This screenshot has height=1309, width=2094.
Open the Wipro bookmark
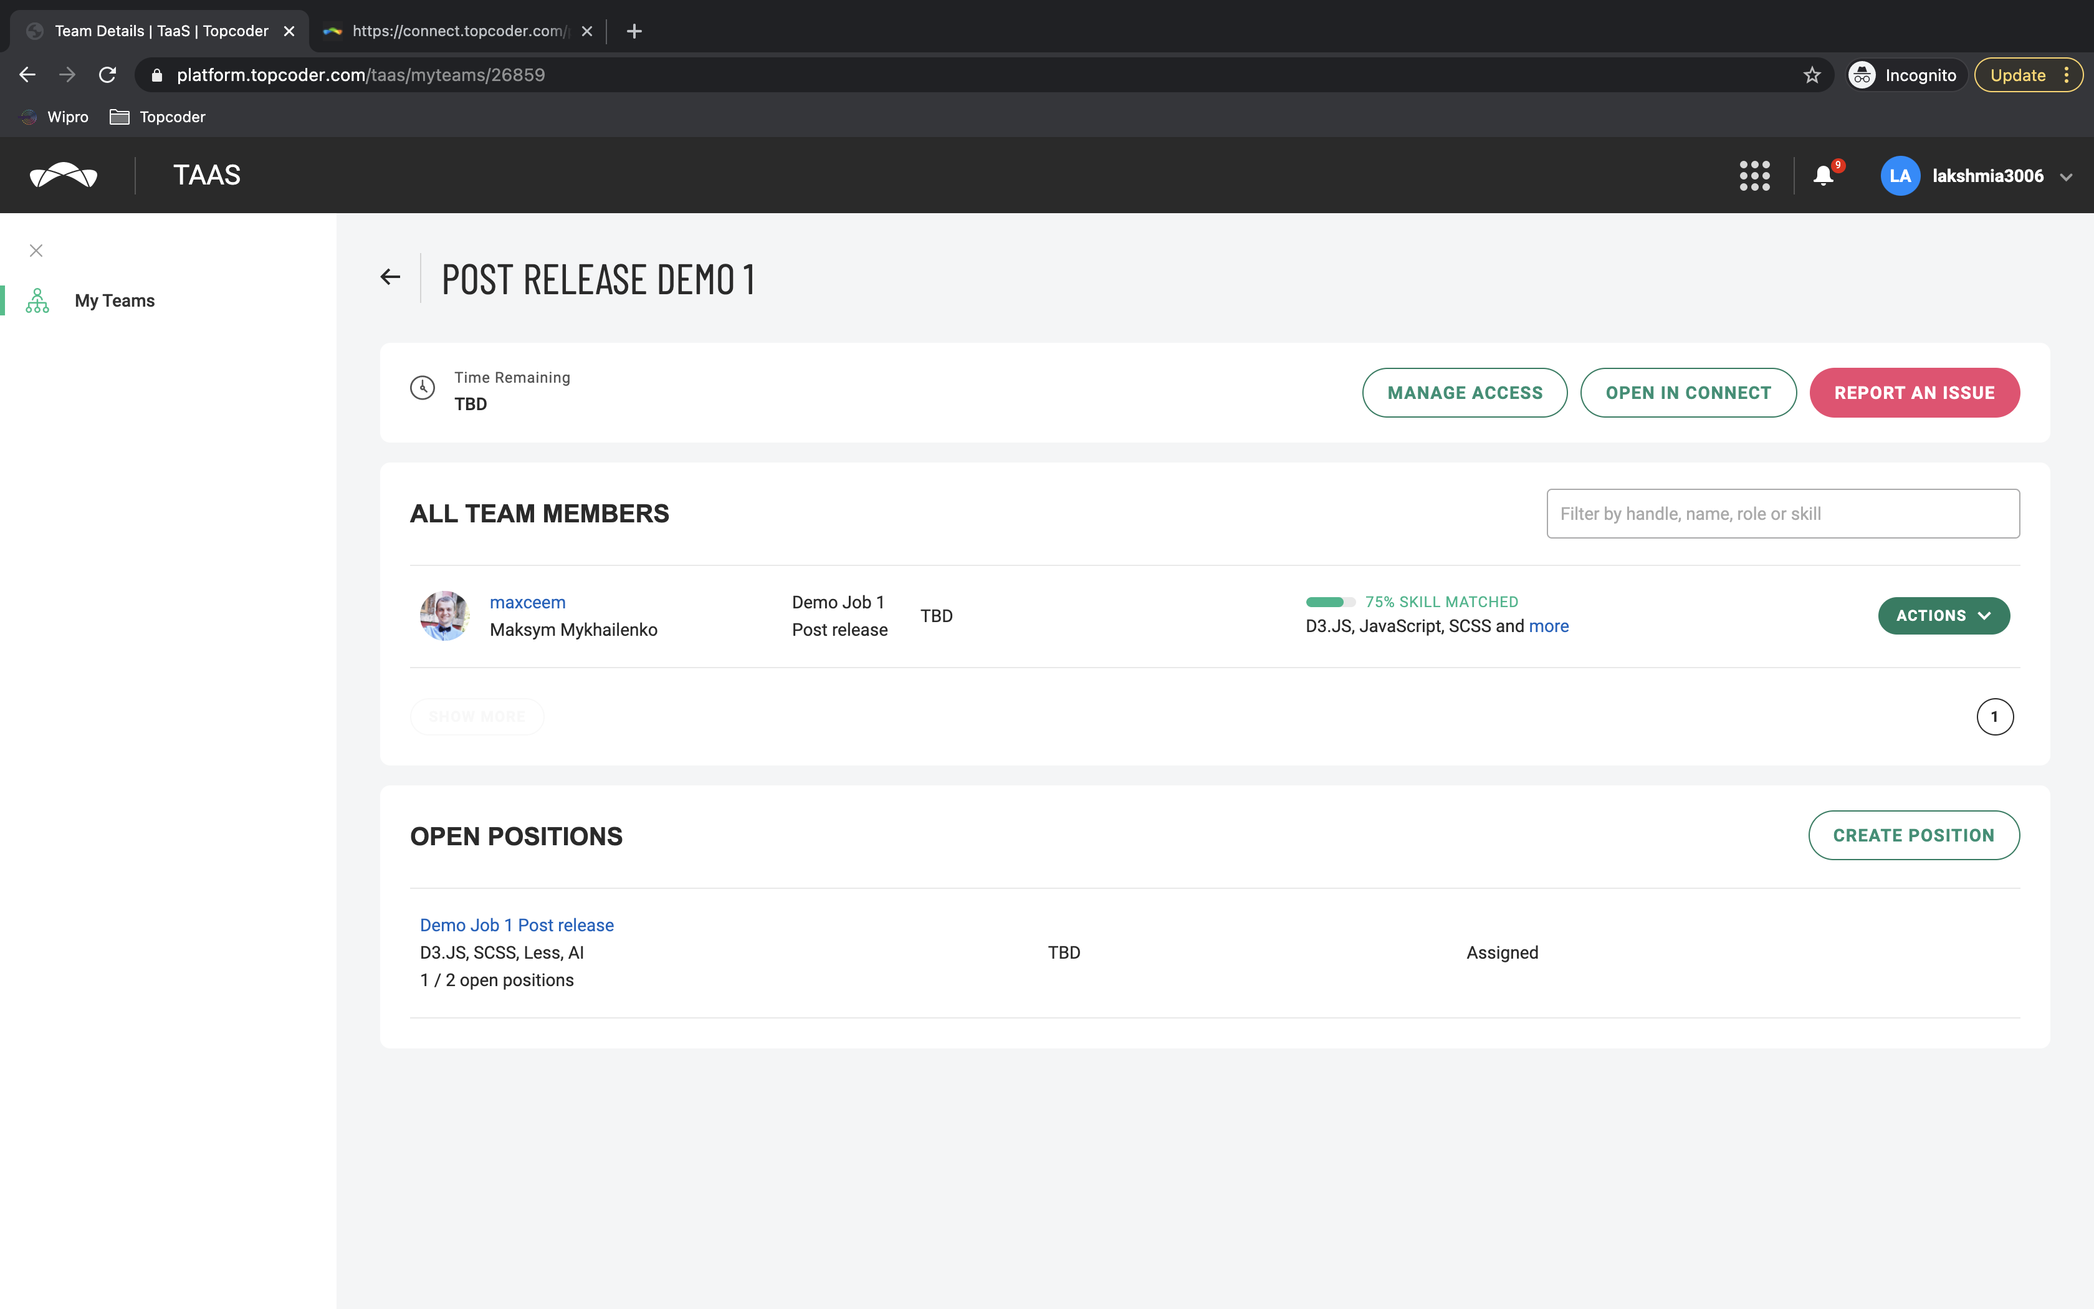(55, 117)
